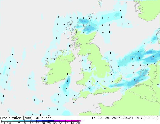
Task: Click the '0.1' legend scale label
Action: [x=3, y=123]
